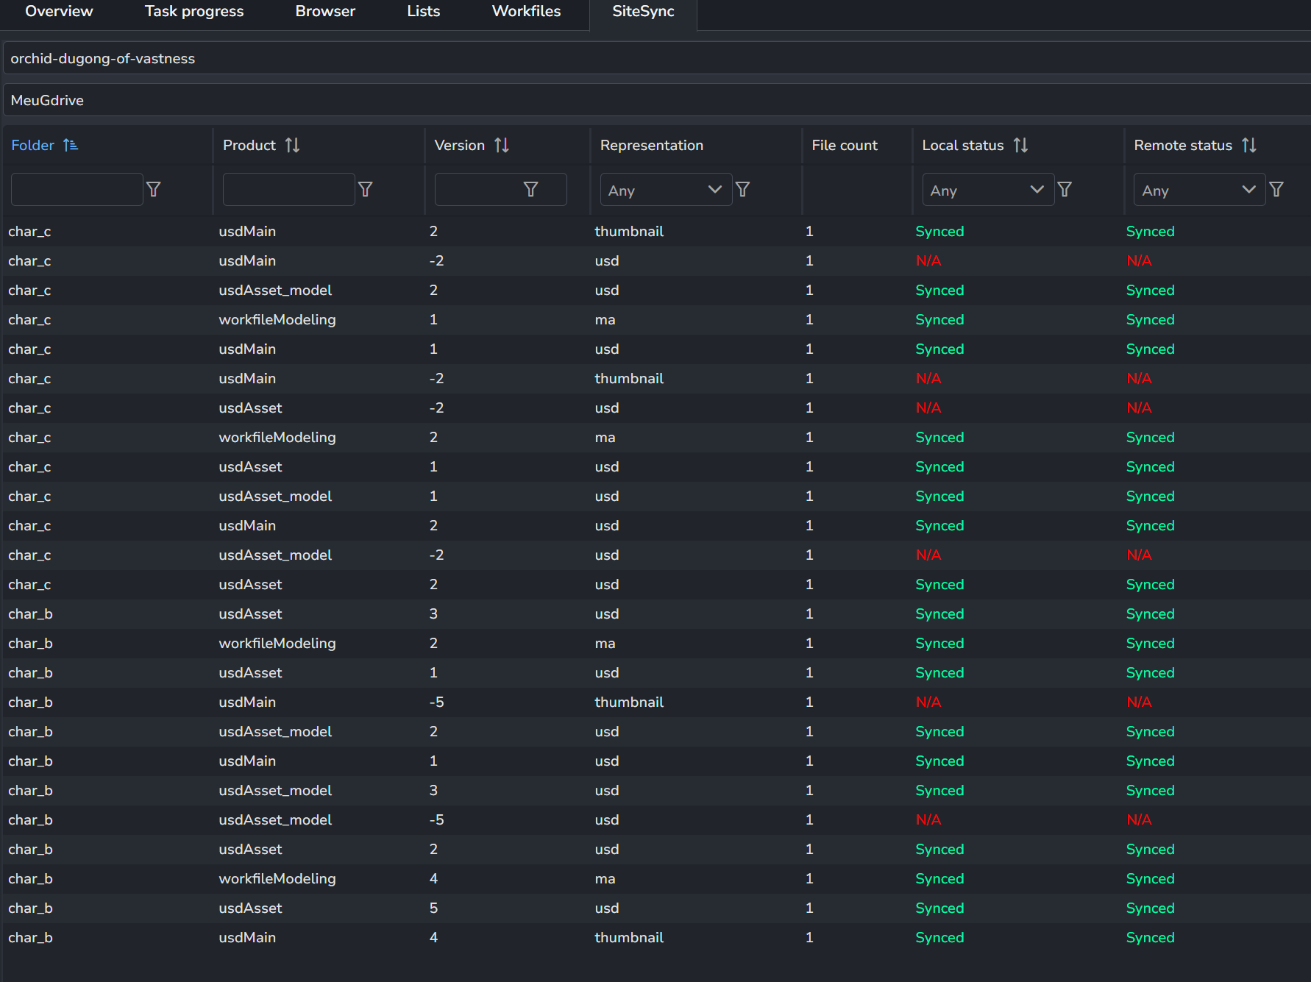Image resolution: width=1311 pixels, height=982 pixels.
Task: Sort by Folder column icon
Action: [x=71, y=146]
